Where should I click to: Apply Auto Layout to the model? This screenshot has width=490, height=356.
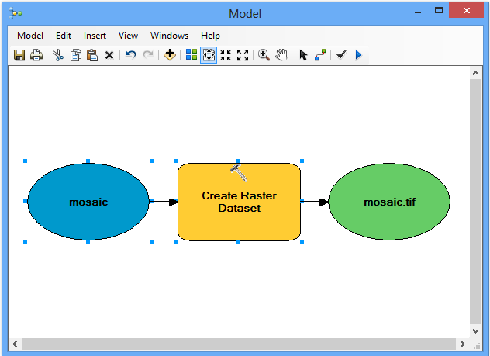(191, 55)
